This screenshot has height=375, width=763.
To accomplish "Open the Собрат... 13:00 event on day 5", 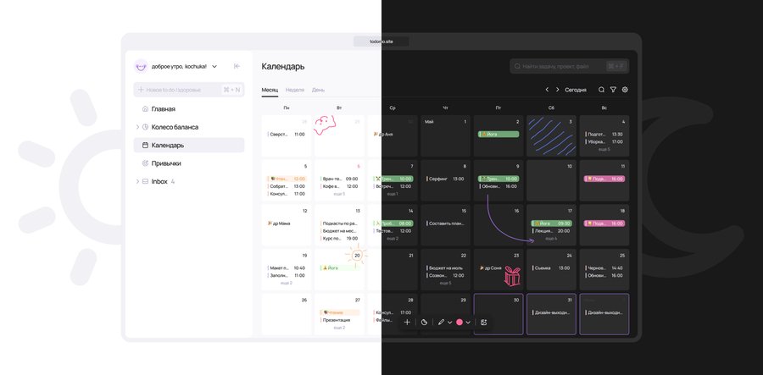I will click(287, 186).
